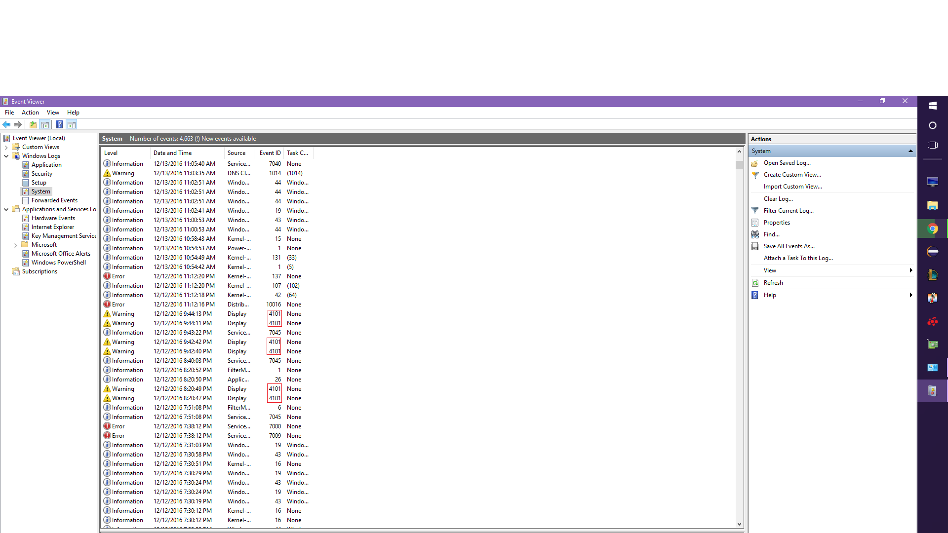The width and height of the screenshot is (948, 533).
Task: Click the Up one level folder icon
Action: point(33,124)
